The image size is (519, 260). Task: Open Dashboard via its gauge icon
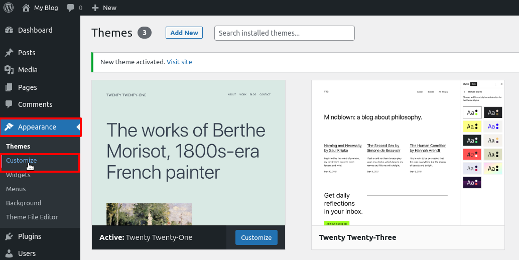[9, 30]
